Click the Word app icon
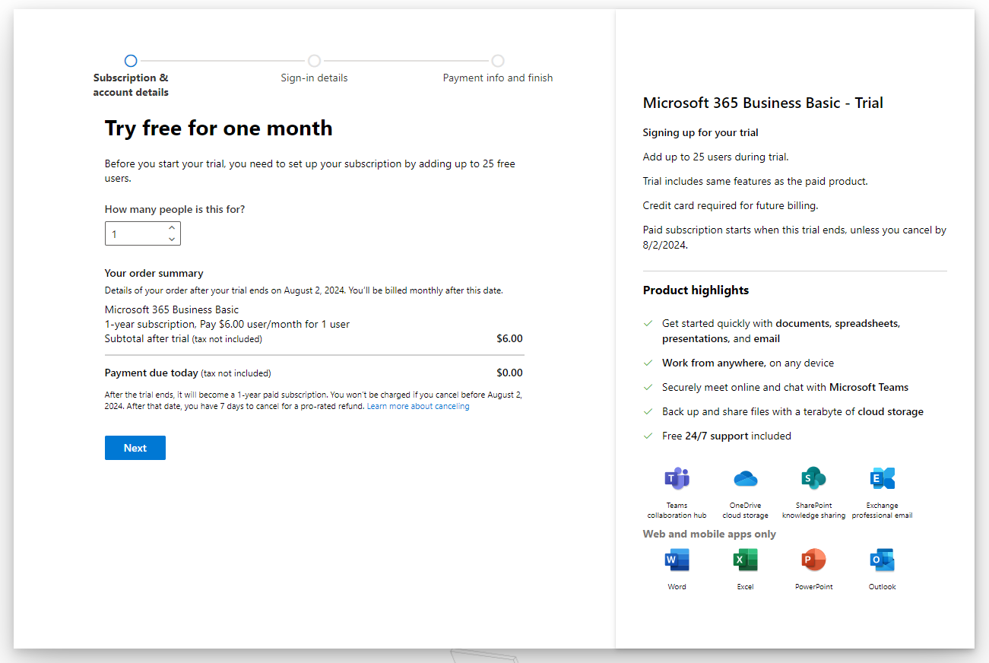 pyautogui.click(x=677, y=560)
